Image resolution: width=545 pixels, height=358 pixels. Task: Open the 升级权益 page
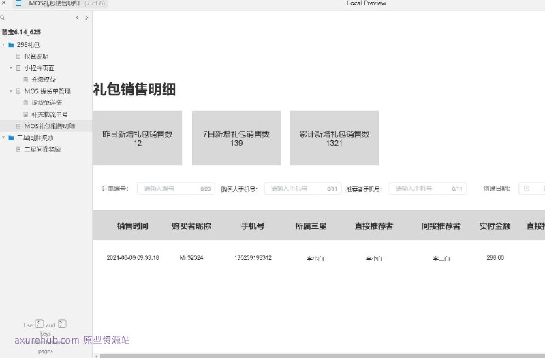point(44,80)
